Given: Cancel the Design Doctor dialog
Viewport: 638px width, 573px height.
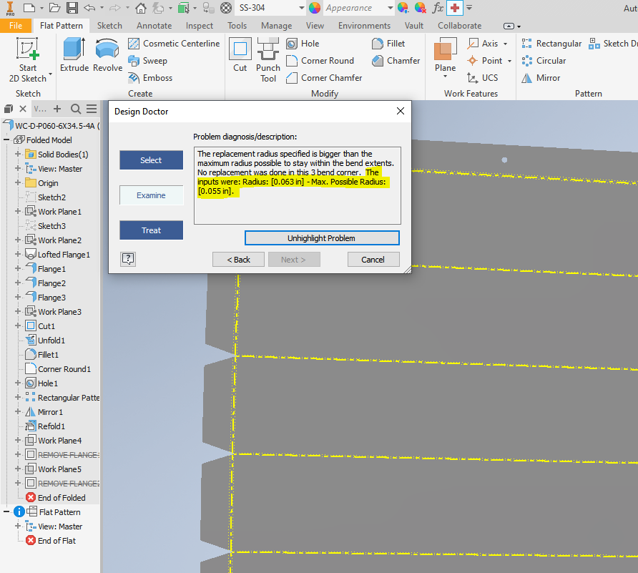Looking at the screenshot, I should pos(373,259).
